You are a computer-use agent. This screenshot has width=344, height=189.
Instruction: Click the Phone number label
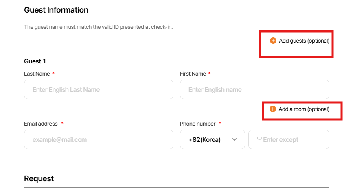(x=197, y=124)
